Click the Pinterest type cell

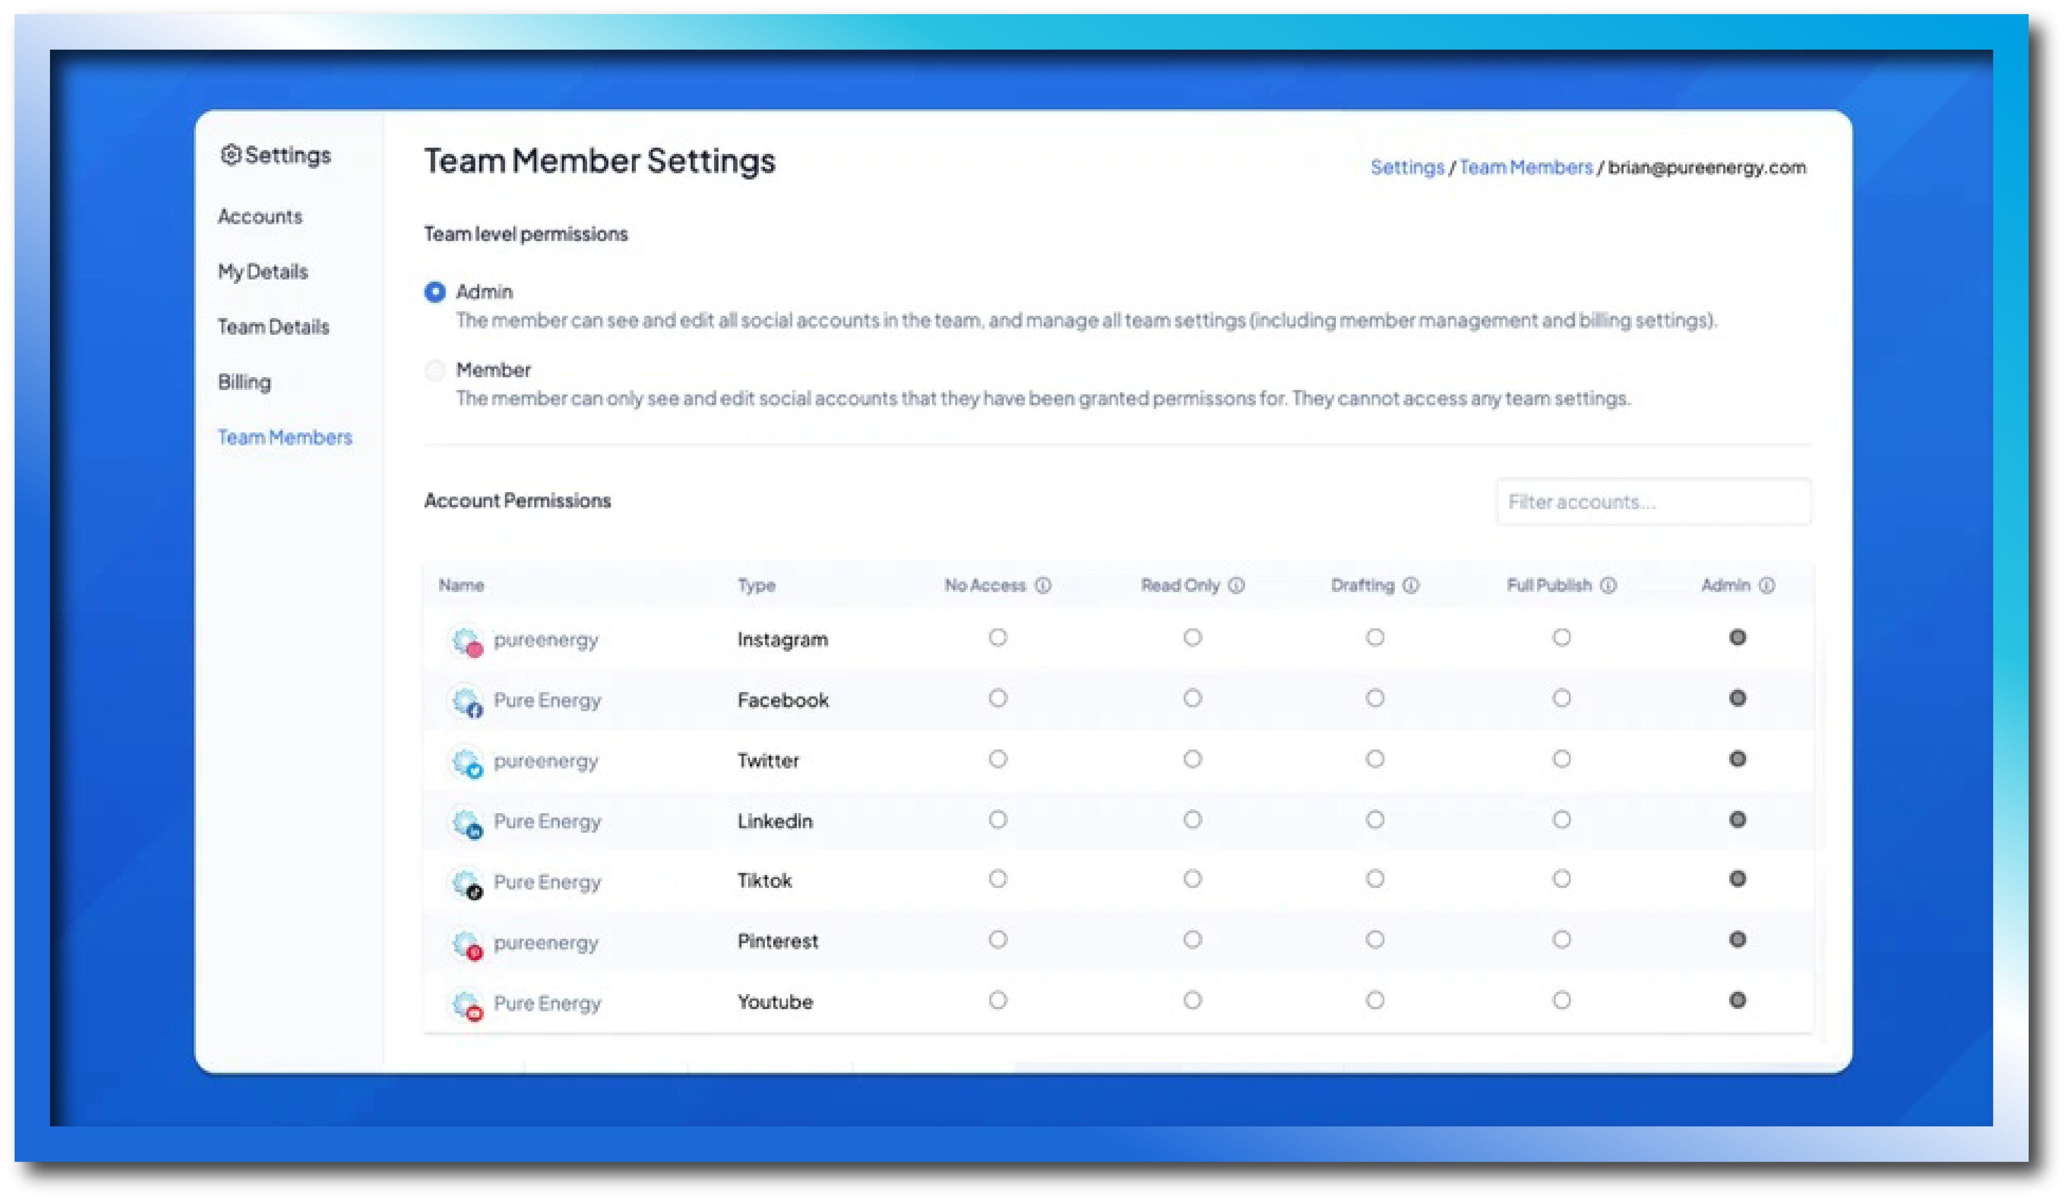pos(777,941)
